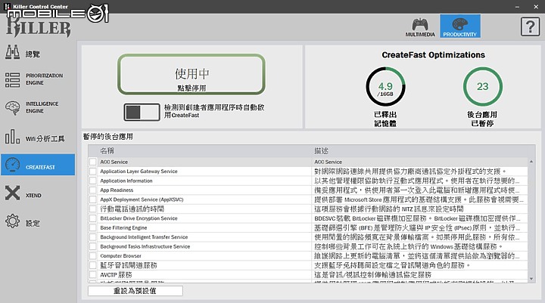Click the 4.9/16GB released memory gauge

pyautogui.click(x=385, y=87)
